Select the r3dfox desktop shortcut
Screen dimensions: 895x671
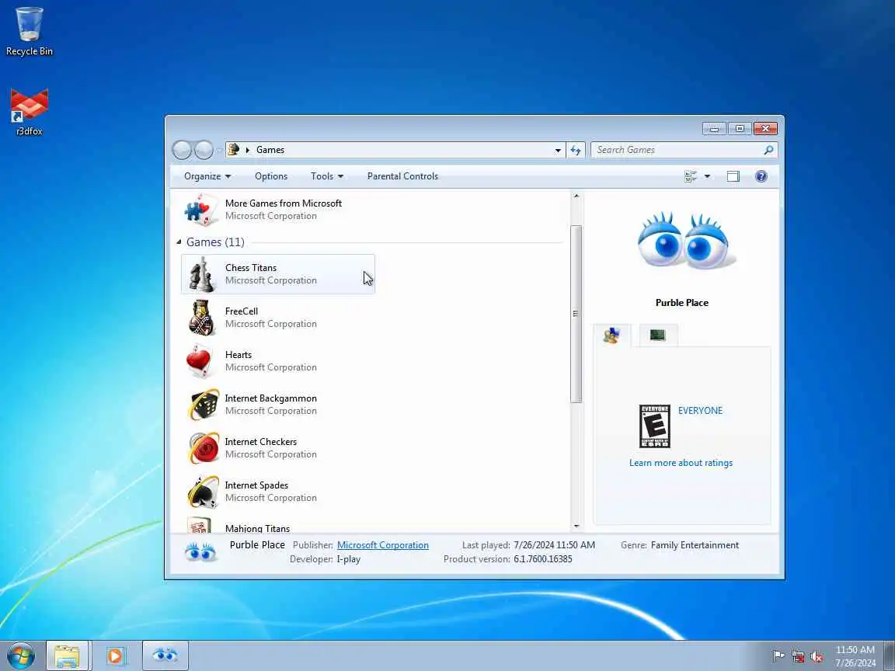(x=29, y=113)
